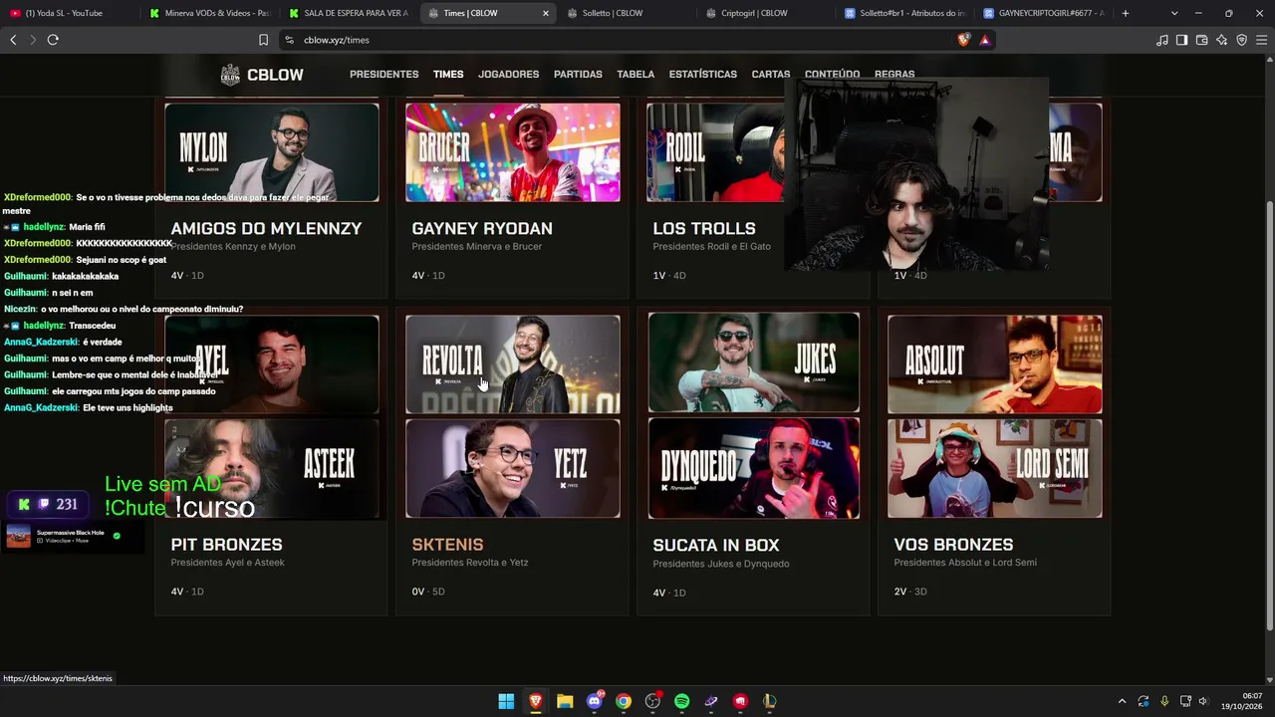Open the JOGADORES navigation menu item
The image size is (1275, 717).
[x=508, y=75]
